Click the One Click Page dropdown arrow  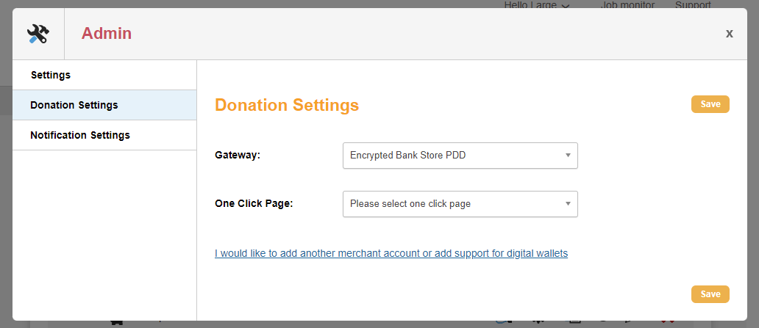coord(568,204)
